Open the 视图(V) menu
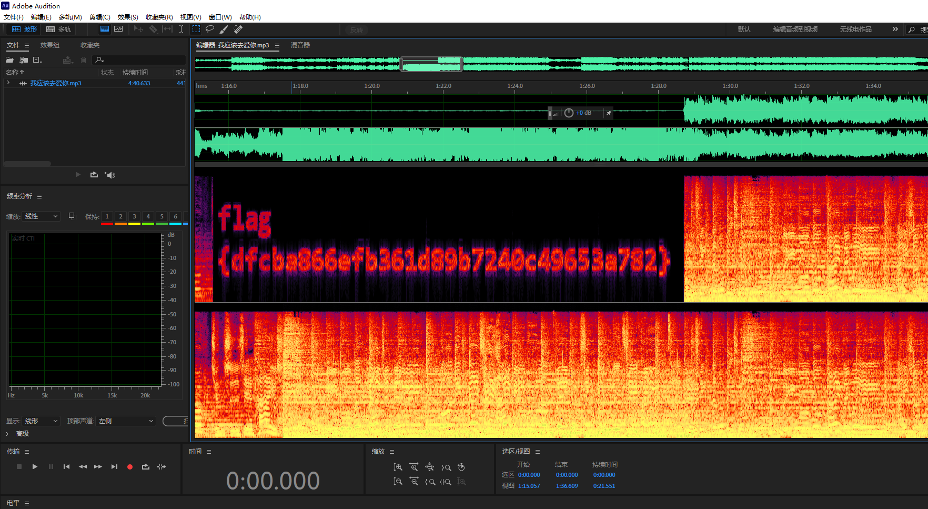 tap(190, 17)
